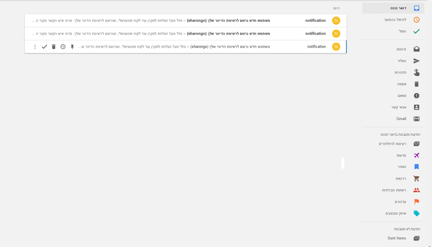Open more options three-dot menu on email
Image resolution: width=432 pixels, height=247 pixels.
pos(35,47)
